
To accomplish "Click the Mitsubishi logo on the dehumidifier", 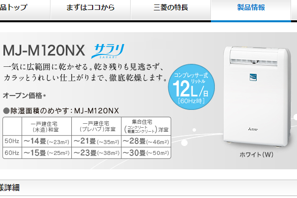I will point(253,129).
